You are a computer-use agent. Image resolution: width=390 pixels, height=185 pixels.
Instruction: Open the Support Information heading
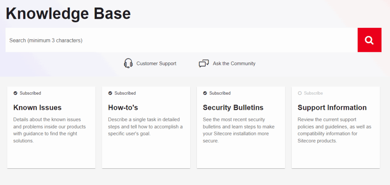click(332, 108)
